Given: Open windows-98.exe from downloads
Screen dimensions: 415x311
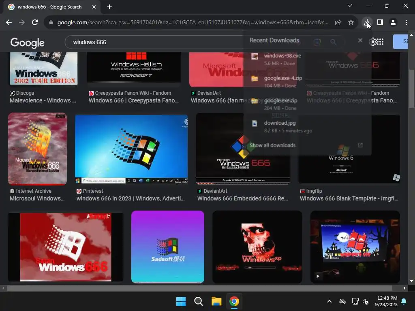Looking at the screenshot, I should 307,60.
